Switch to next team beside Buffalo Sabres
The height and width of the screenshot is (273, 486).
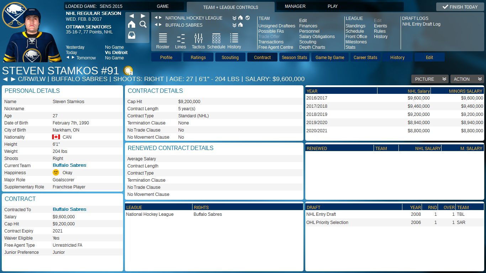(160, 25)
